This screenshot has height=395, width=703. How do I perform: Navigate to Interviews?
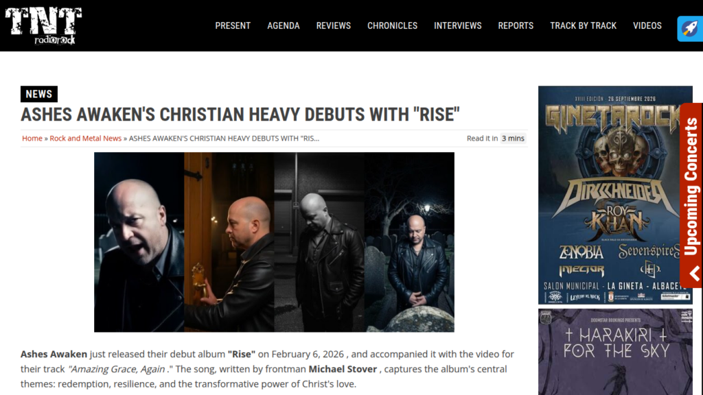click(x=458, y=26)
